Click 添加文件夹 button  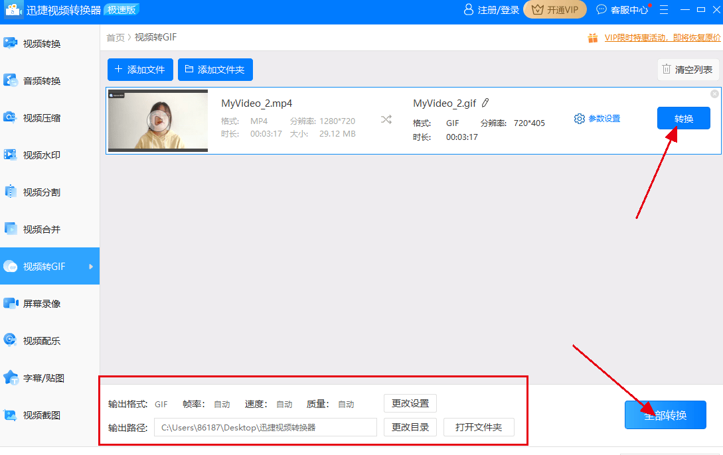click(x=215, y=70)
